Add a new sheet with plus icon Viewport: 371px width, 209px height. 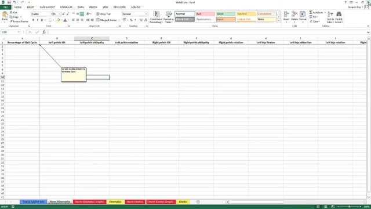point(198,202)
